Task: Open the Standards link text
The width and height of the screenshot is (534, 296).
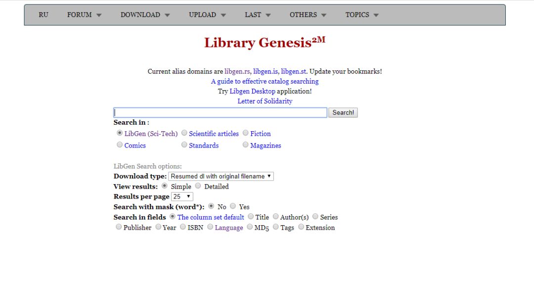Action: click(204, 146)
